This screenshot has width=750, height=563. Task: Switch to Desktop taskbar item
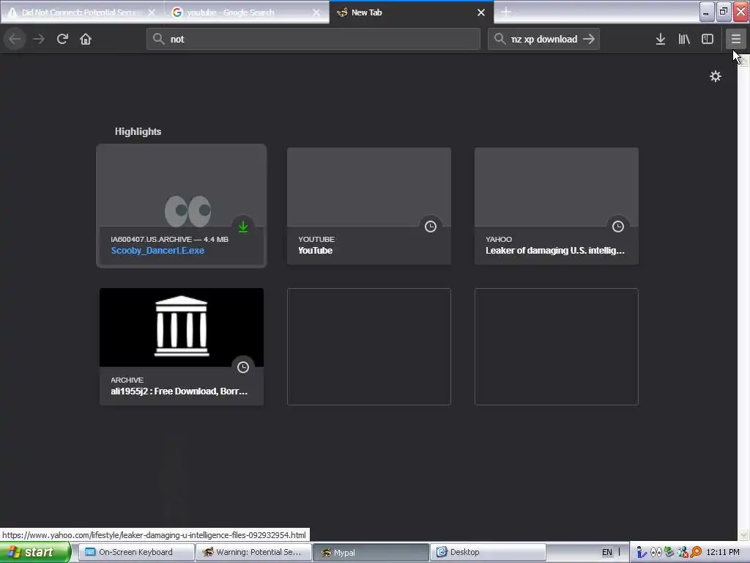click(488, 552)
